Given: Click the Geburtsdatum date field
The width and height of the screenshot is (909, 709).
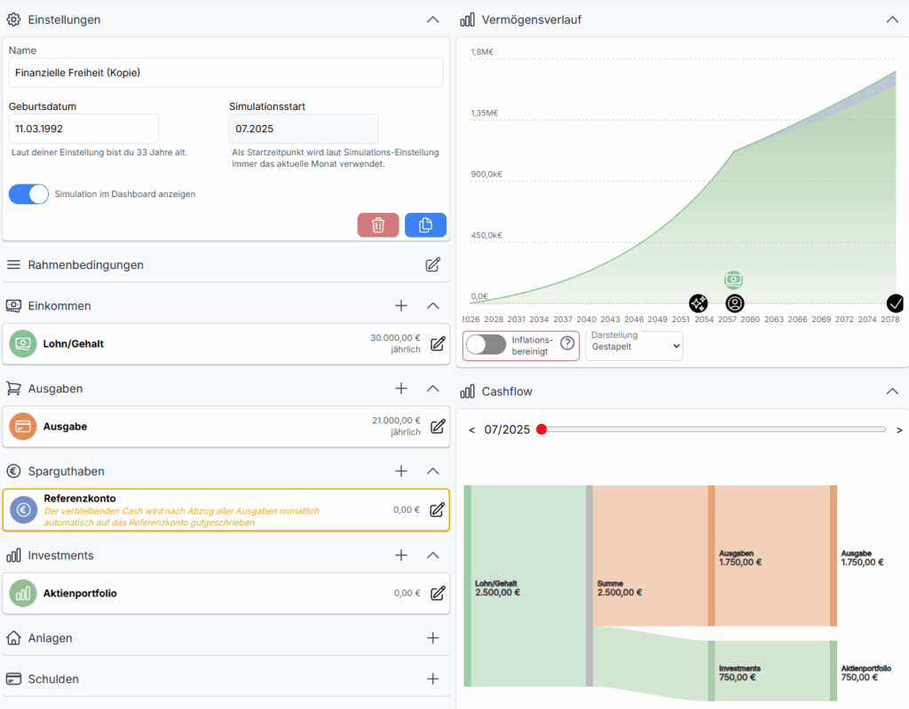Looking at the screenshot, I should click(83, 129).
